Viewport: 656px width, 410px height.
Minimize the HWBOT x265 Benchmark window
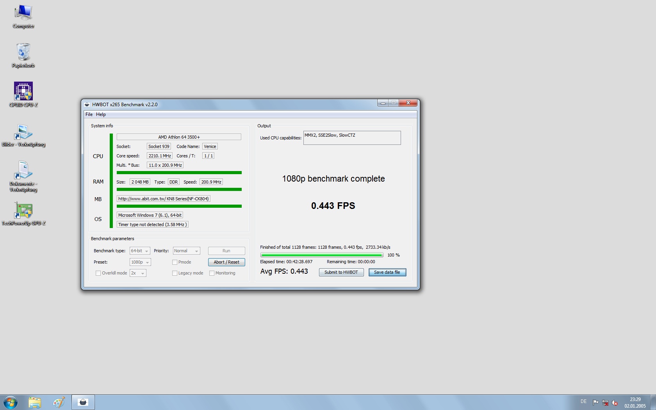point(383,103)
